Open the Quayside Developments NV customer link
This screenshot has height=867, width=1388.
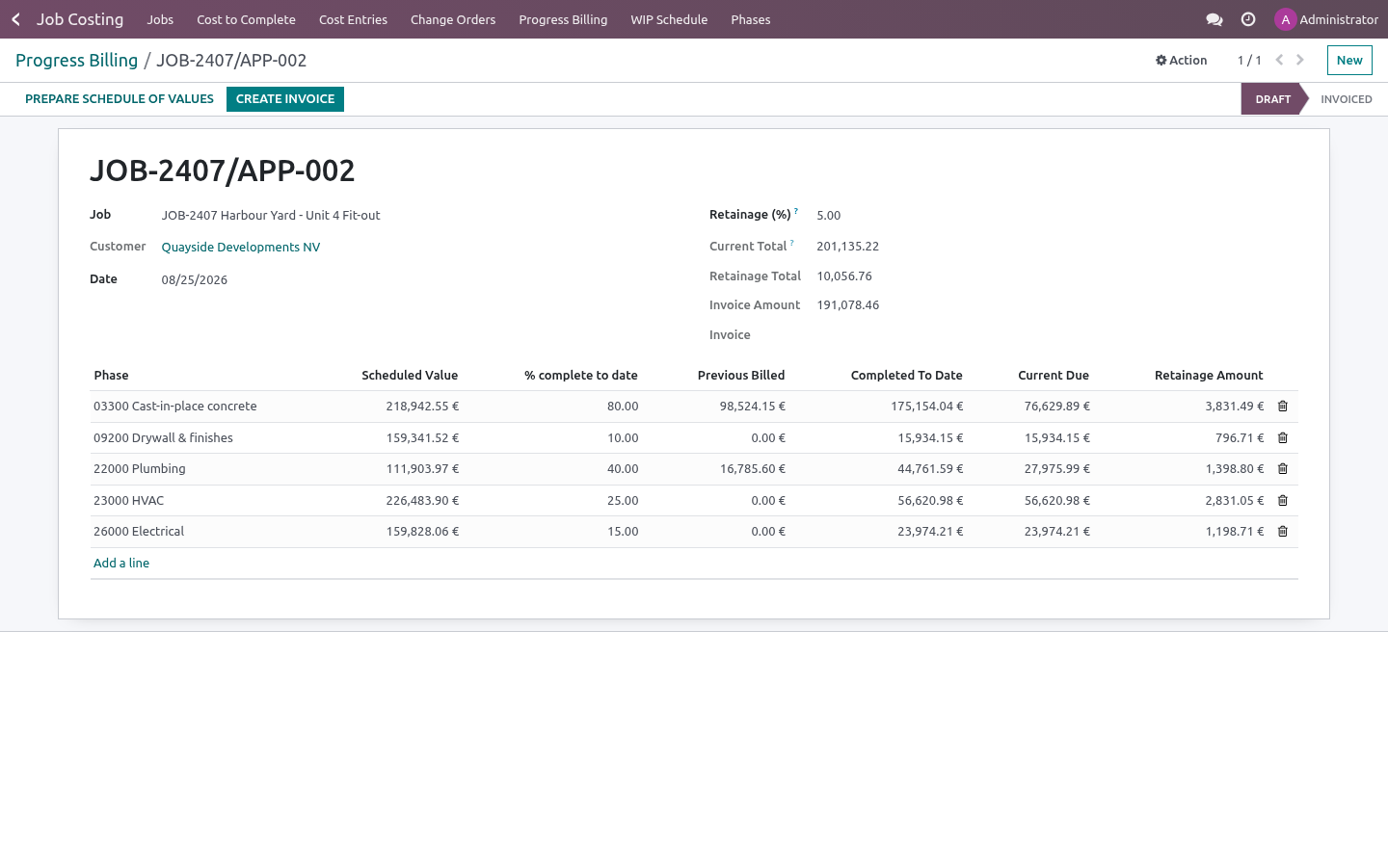tap(241, 248)
